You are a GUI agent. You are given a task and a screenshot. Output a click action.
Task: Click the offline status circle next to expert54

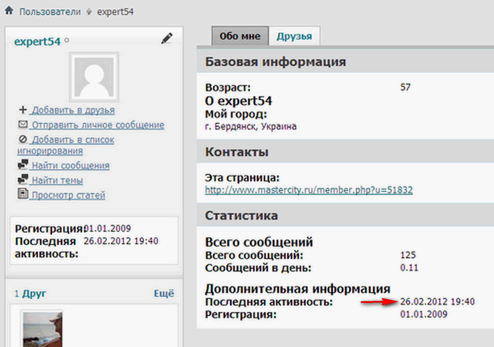tap(67, 40)
